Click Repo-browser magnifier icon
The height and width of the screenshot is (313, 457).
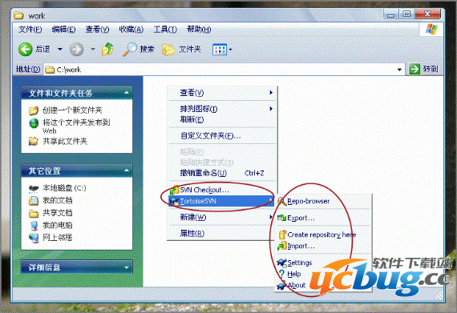282,201
